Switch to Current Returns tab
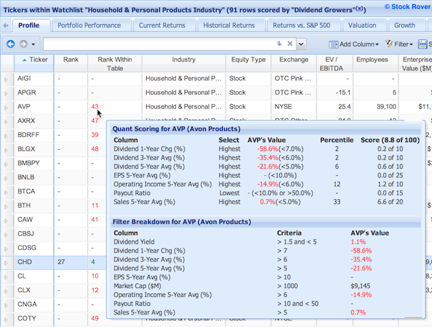Viewport: 432px width, 327px height. 162,25
